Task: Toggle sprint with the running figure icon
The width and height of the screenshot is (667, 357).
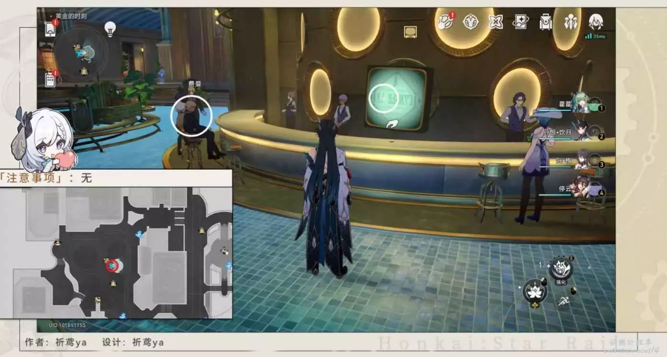Action: tap(563, 301)
